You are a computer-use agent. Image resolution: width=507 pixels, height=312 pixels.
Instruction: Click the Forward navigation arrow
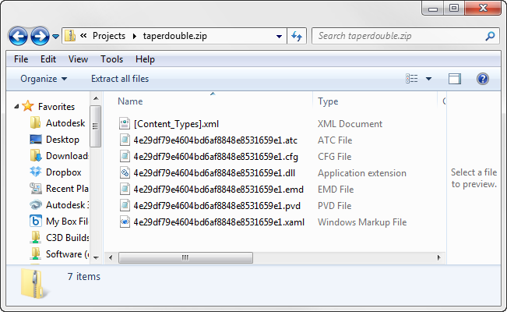(x=40, y=36)
